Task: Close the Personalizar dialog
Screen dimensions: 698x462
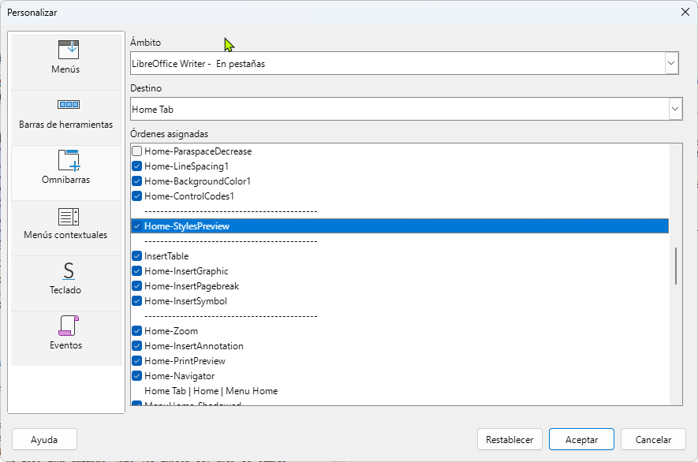Action: (685, 12)
